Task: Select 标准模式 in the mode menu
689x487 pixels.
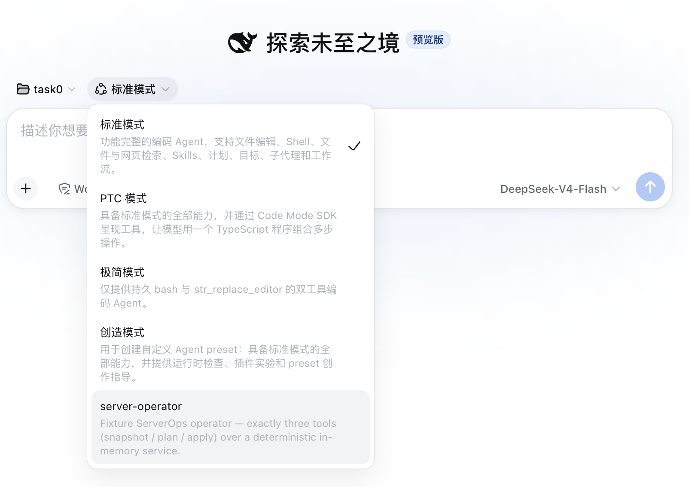Action: (230, 146)
